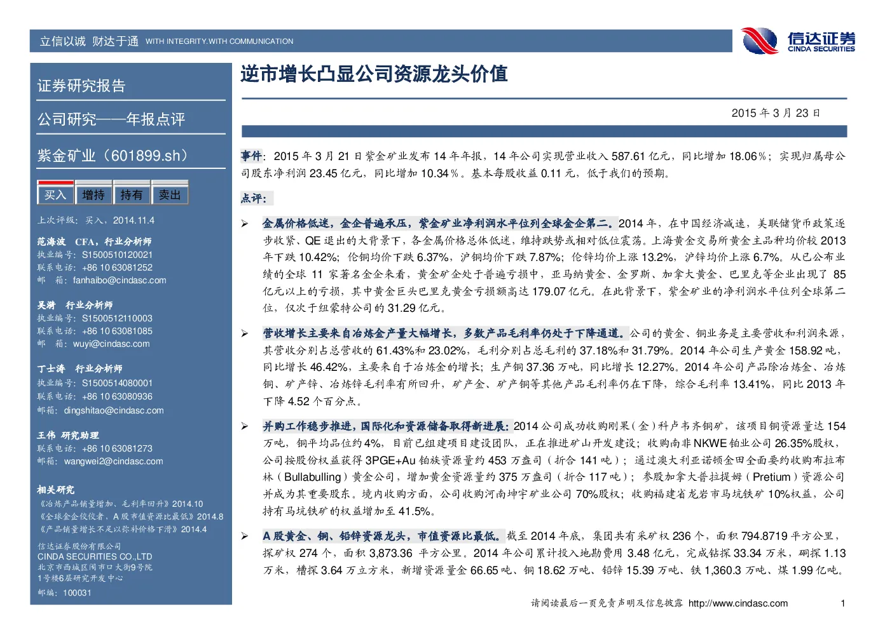Image resolution: width=892 pixels, height=630 pixels.
Task: Click phone number +86 10 63081273
Action: click(x=117, y=448)
